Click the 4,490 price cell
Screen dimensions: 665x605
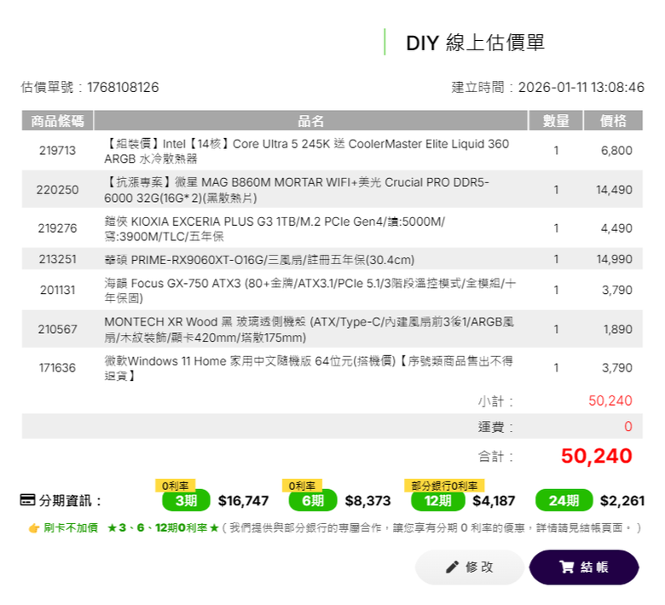[x=616, y=228]
